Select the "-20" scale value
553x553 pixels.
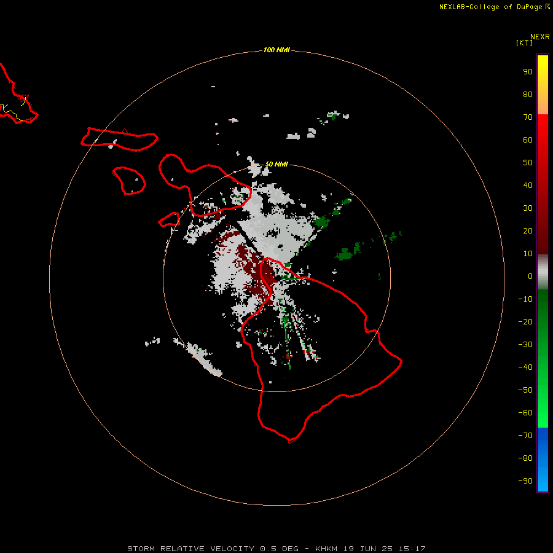pos(525,322)
